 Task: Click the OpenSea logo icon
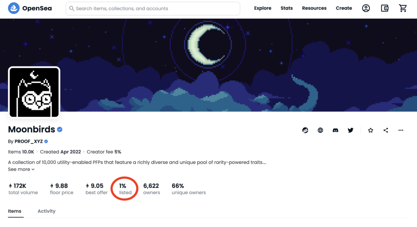click(14, 8)
